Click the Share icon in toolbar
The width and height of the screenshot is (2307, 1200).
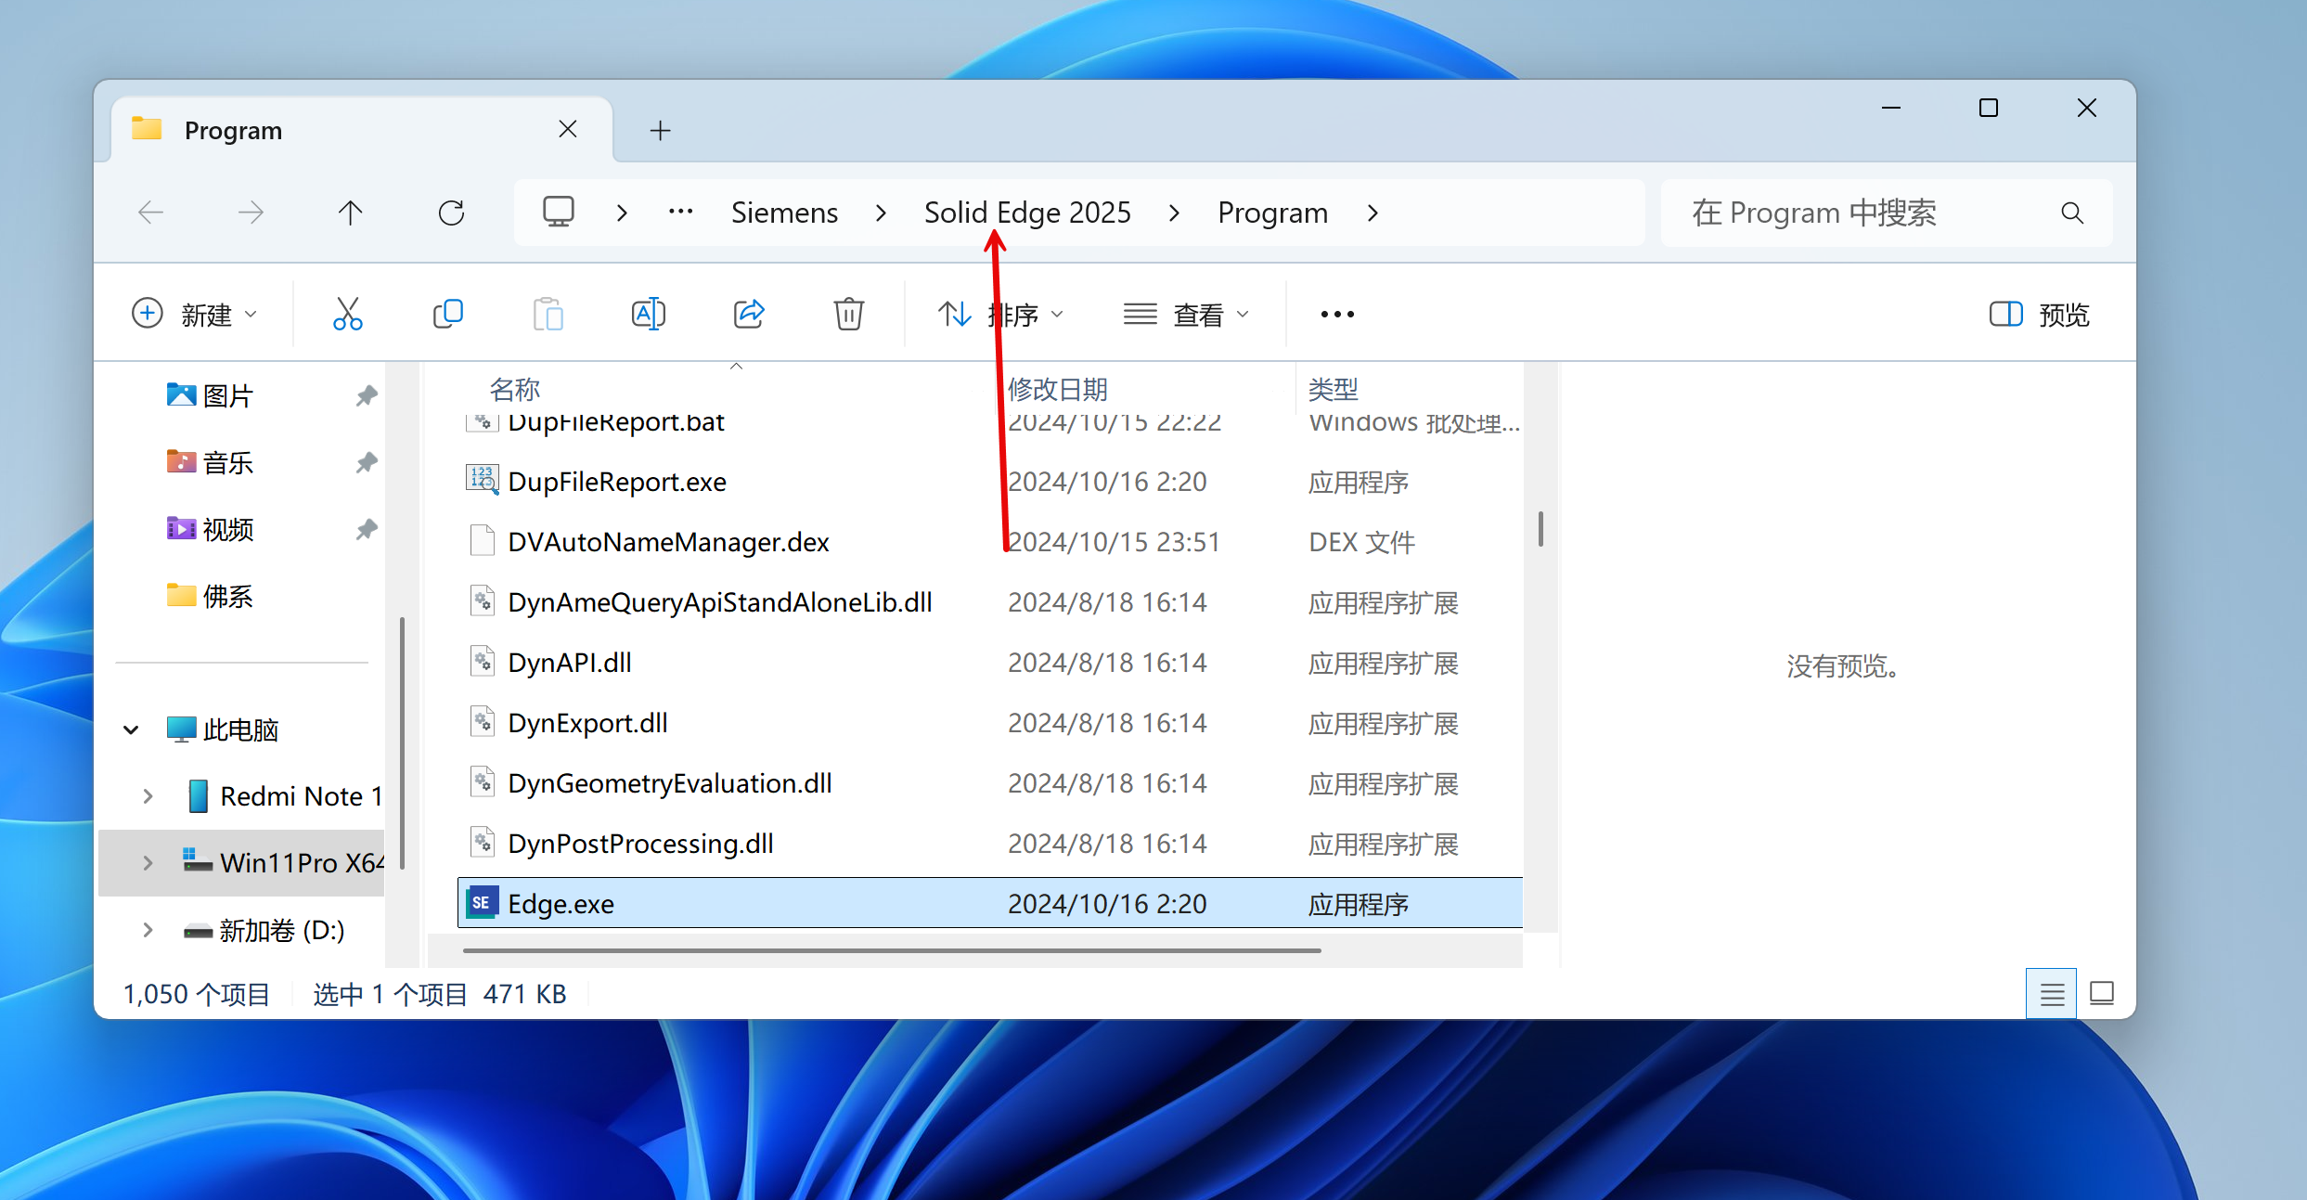(749, 315)
